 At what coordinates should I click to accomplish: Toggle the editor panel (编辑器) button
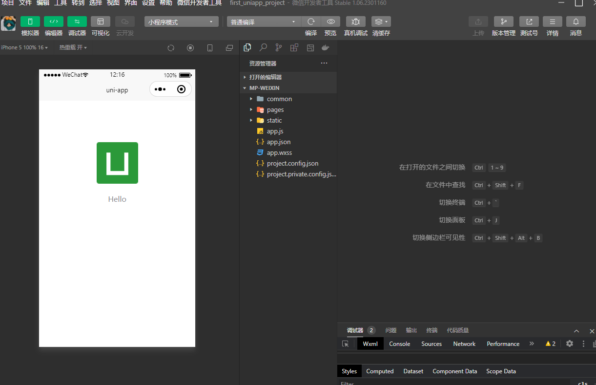click(x=54, y=21)
